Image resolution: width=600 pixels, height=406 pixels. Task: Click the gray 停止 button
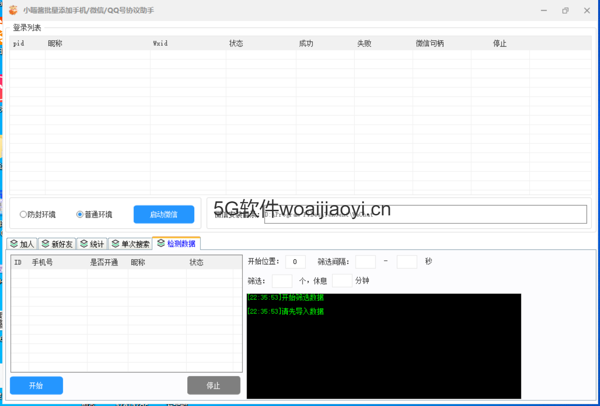coord(213,385)
